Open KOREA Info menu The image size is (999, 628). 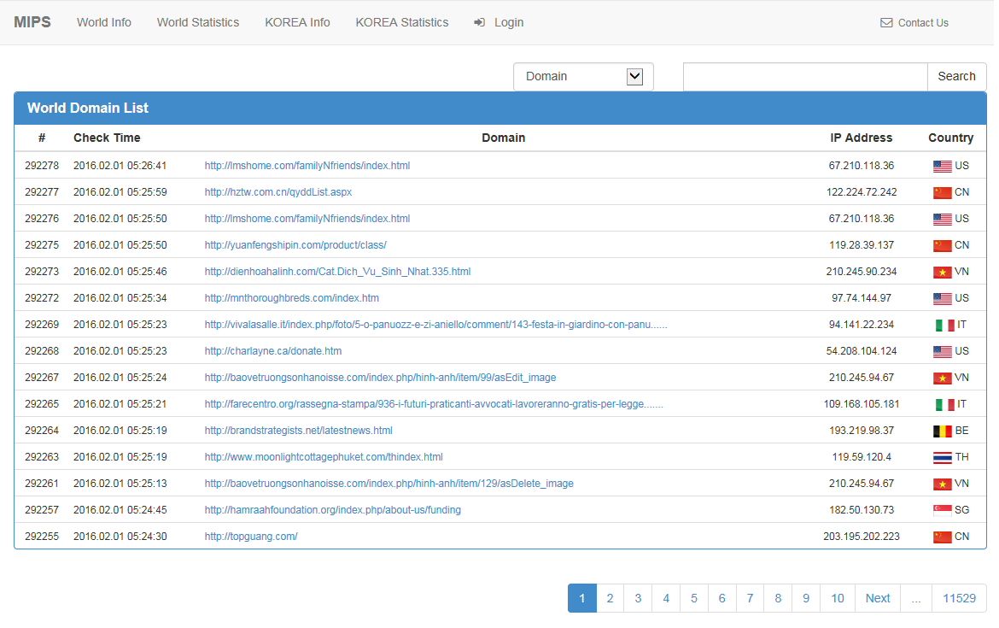click(x=297, y=22)
